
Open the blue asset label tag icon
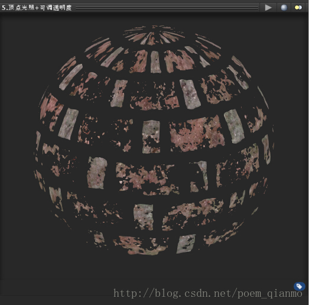click(300, 286)
